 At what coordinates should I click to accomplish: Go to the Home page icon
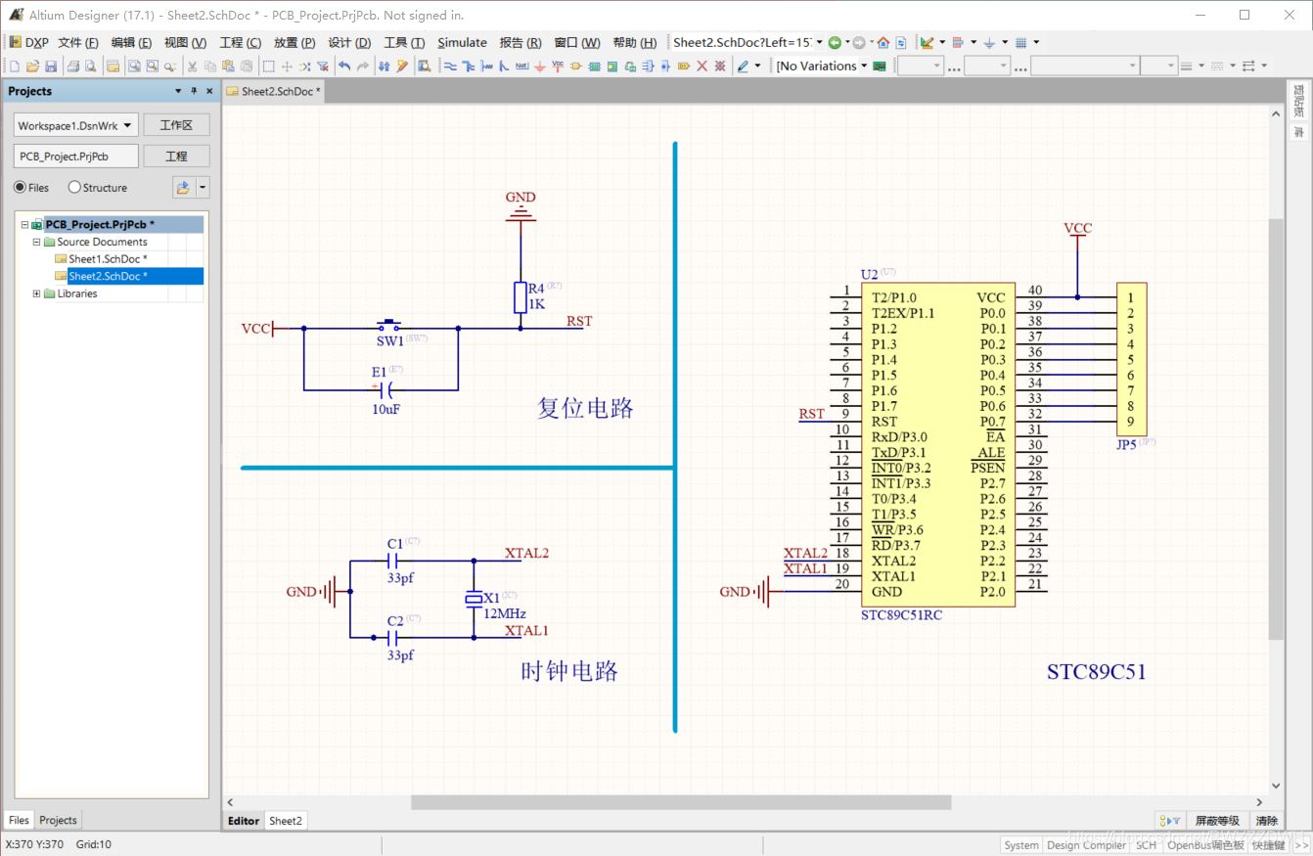click(x=883, y=42)
